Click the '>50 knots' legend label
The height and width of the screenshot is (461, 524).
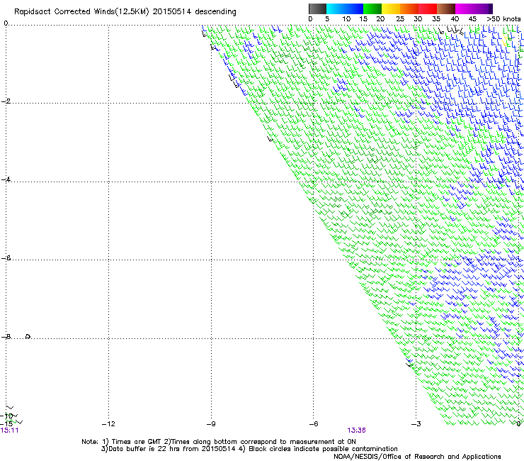(503, 19)
